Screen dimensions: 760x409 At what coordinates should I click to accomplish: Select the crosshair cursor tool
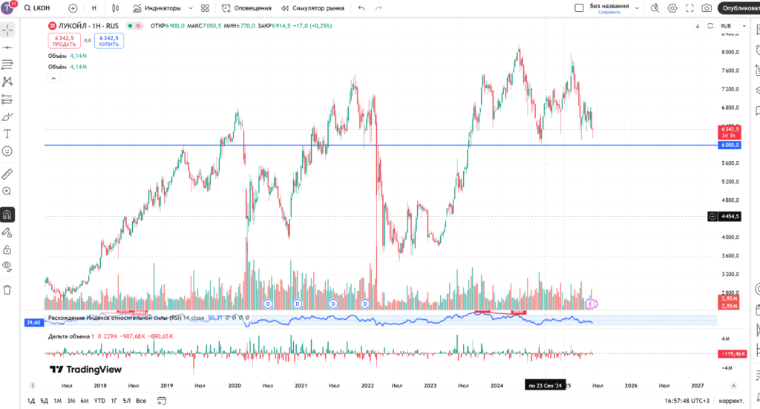click(x=7, y=30)
